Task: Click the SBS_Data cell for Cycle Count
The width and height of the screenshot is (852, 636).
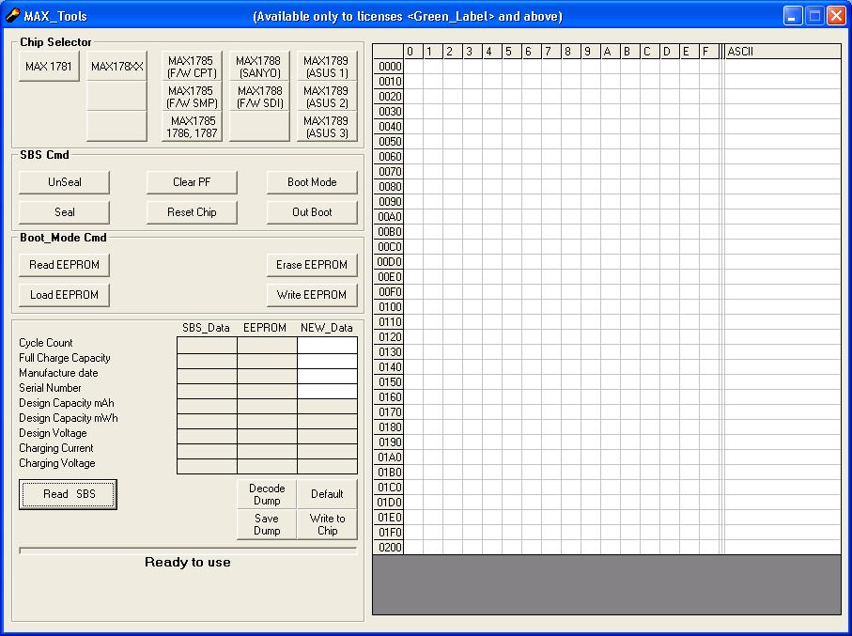Action: [x=207, y=345]
